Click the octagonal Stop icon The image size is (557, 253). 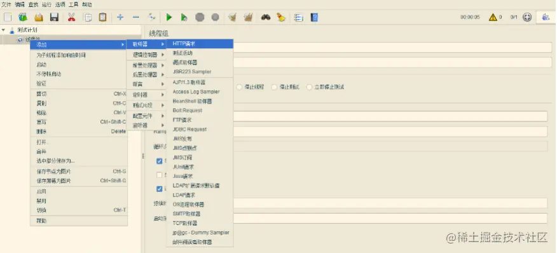click(x=200, y=17)
